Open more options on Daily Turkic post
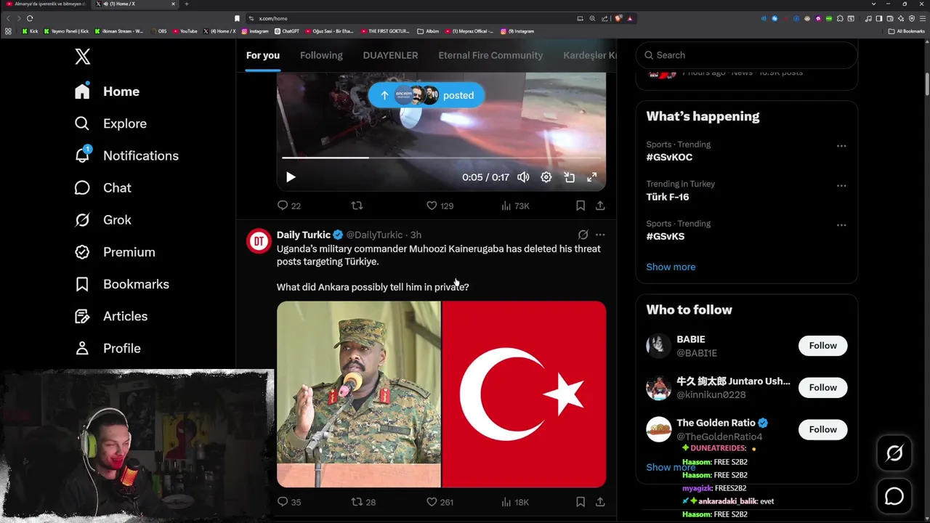930x523 pixels. click(x=600, y=235)
